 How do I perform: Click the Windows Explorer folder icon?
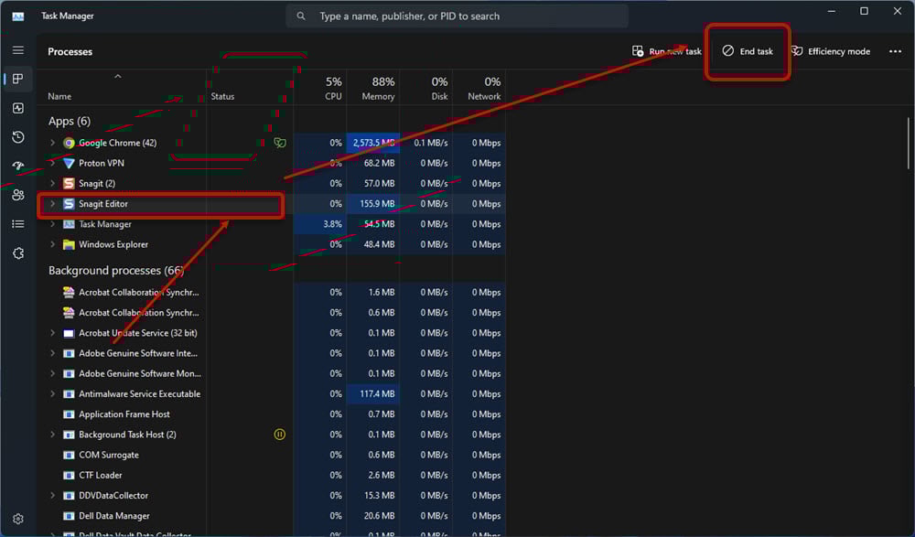point(69,244)
